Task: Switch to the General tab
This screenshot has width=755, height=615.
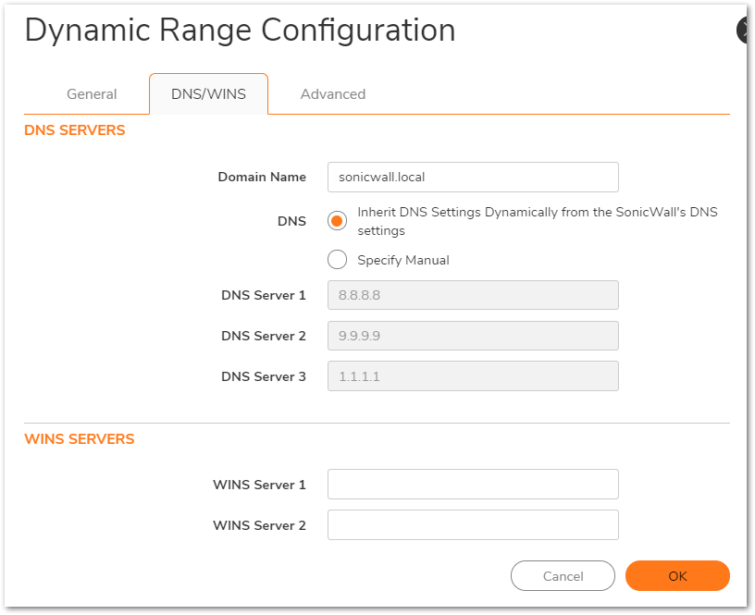Action: (x=92, y=94)
